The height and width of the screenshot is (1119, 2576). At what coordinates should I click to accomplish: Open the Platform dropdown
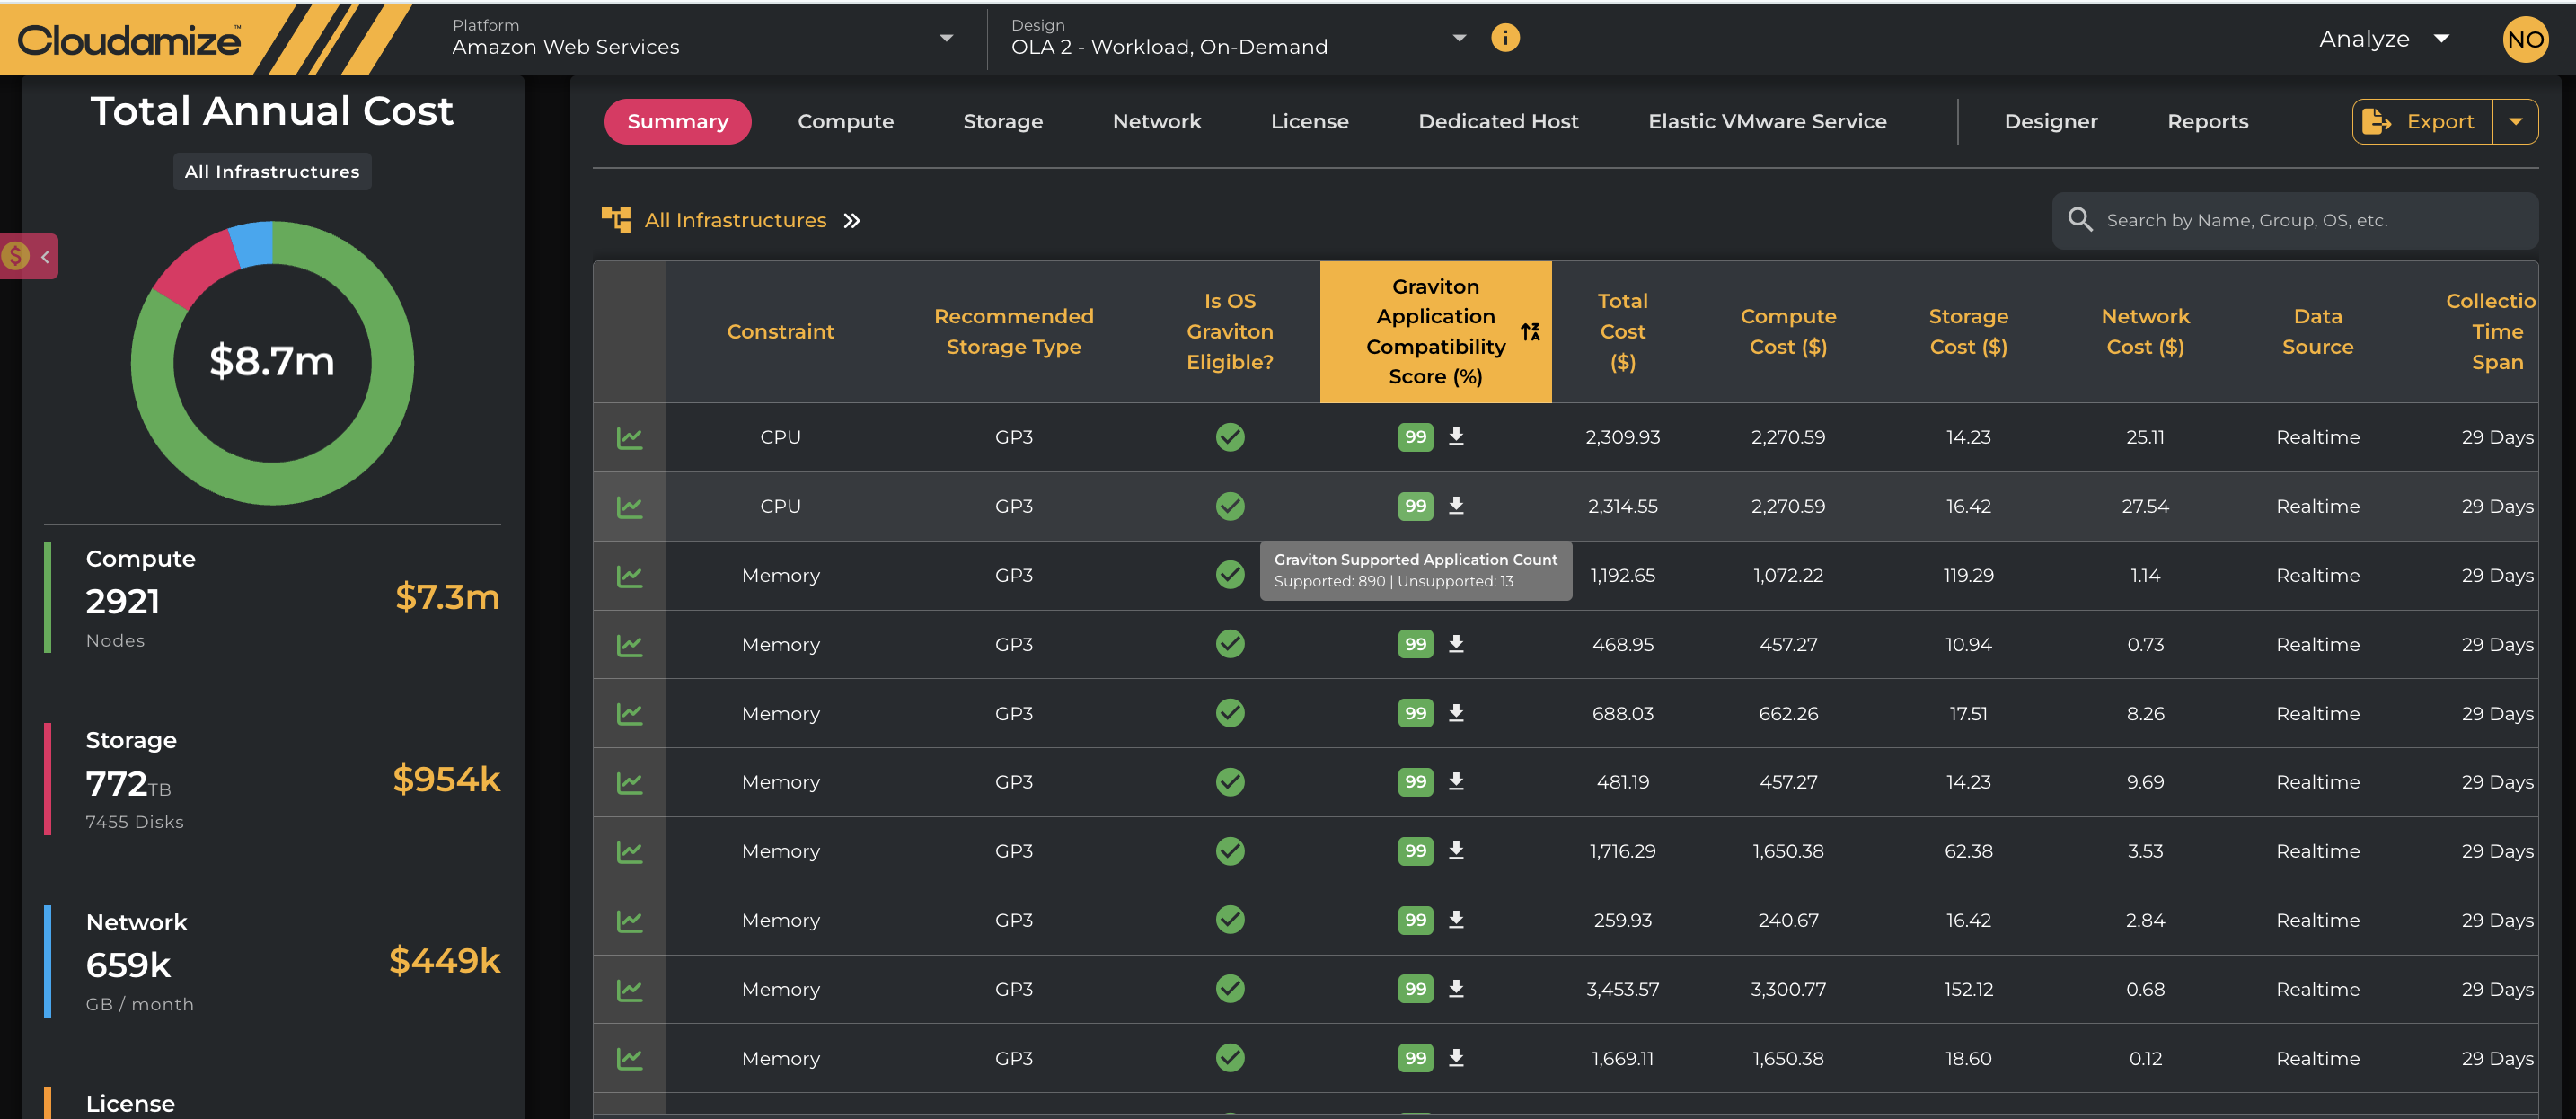pyautogui.click(x=945, y=38)
